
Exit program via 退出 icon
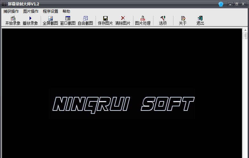pos(200,21)
